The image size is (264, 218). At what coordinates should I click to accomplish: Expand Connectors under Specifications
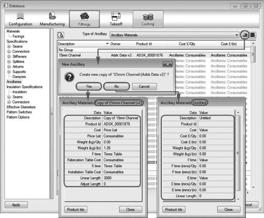[x=9, y=52]
